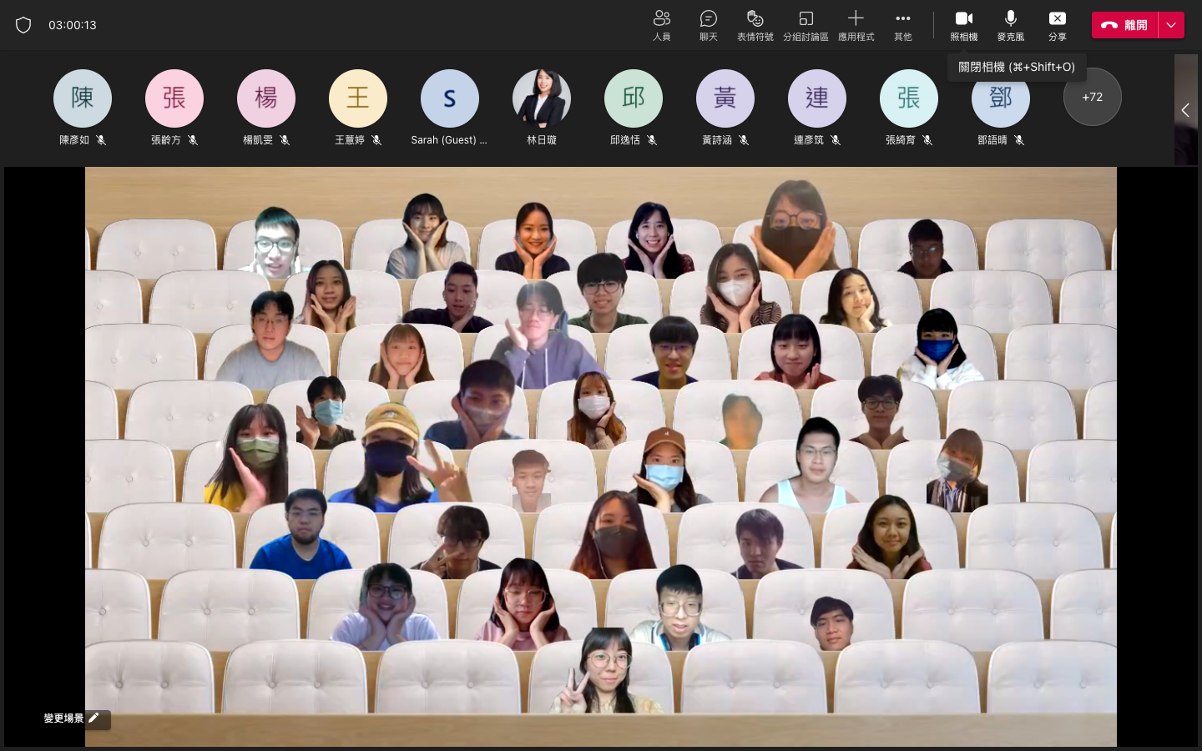Select participant 邱逸恬 avatar
The width and height of the screenshot is (1202, 751).
click(x=634, y=98)
